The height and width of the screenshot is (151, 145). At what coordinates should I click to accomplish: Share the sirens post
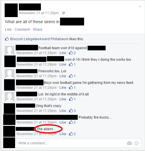pyautogui.click(x=37, y=30)
